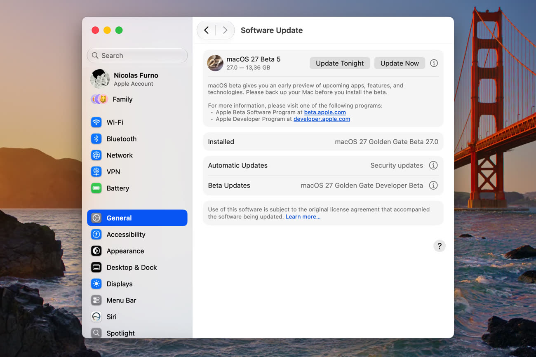The image size is (536, 357).
Task: Click the red close window button
Action: tap(95, 30)
